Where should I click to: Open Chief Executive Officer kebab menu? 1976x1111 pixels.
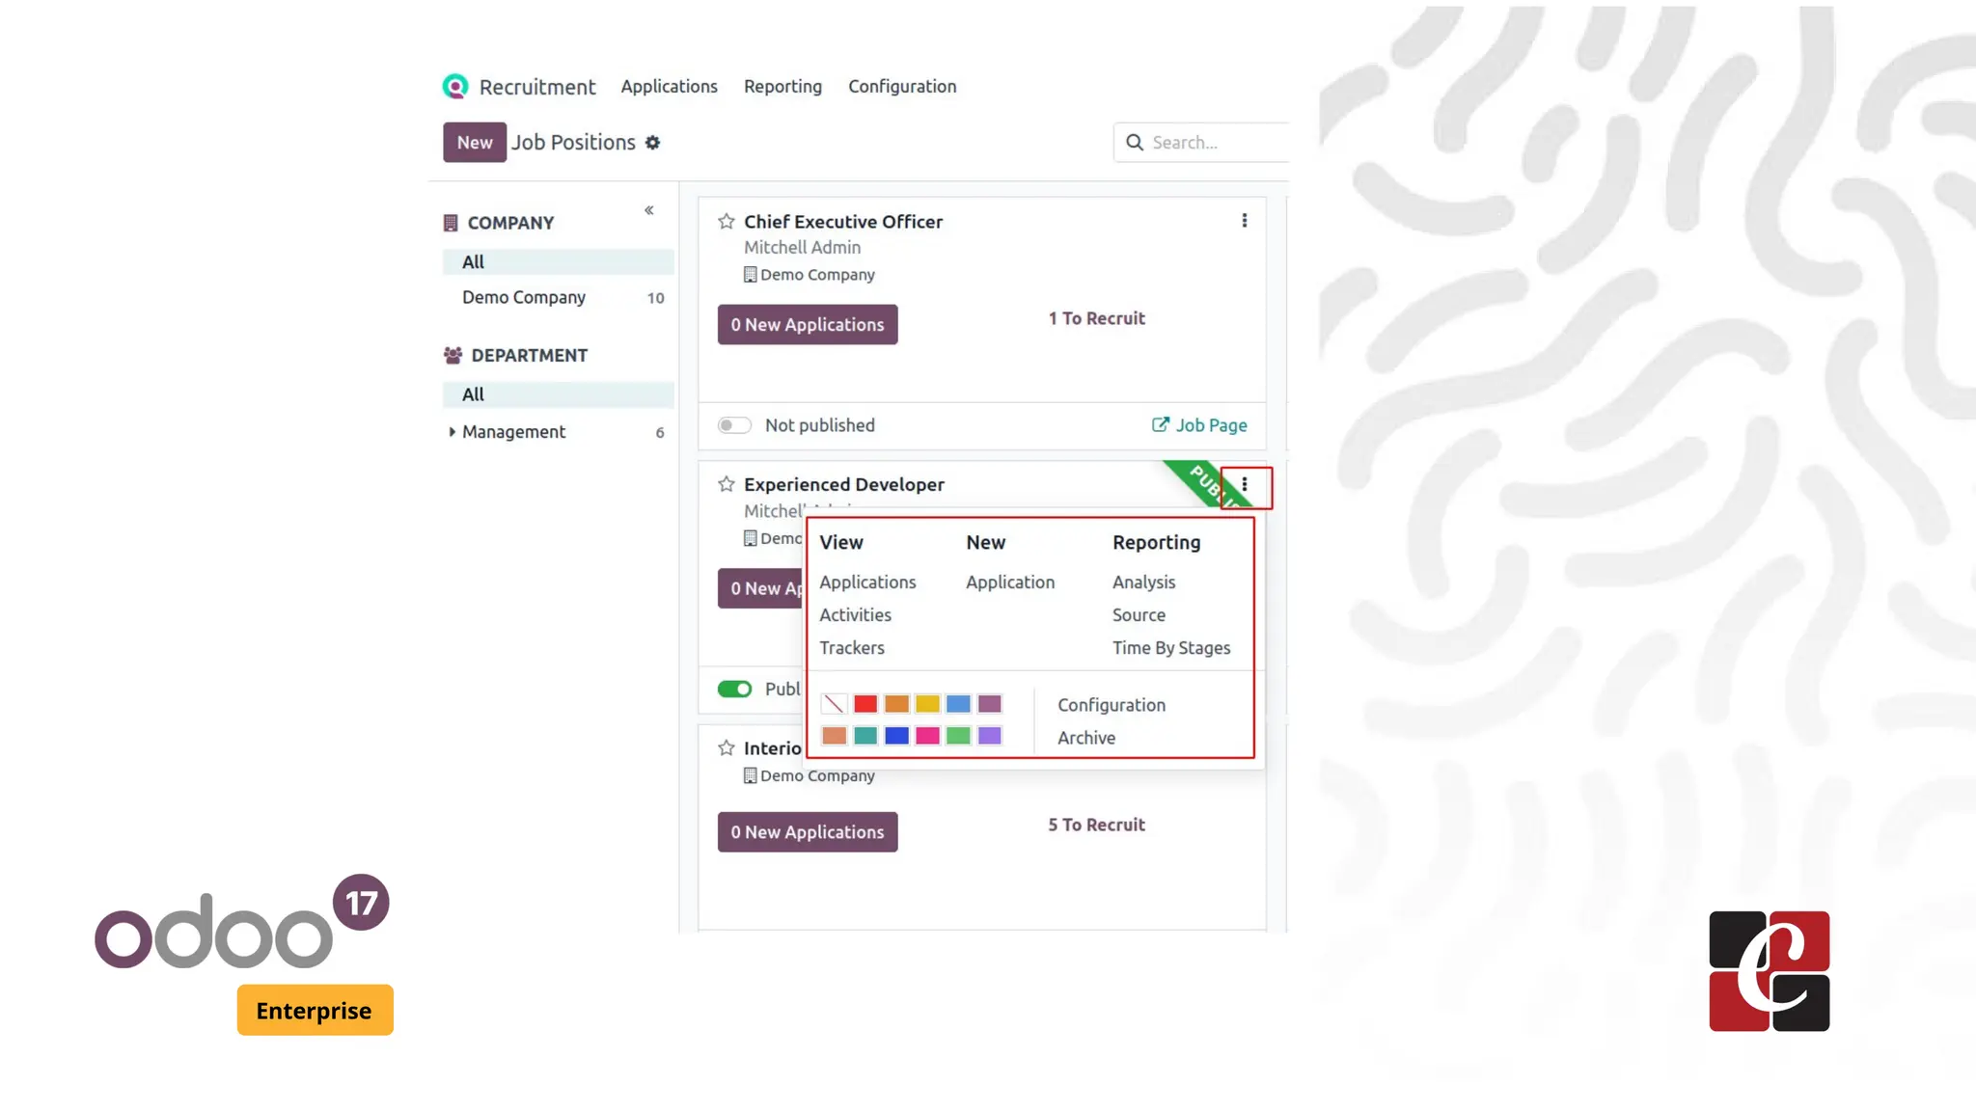coord(1245,221)
